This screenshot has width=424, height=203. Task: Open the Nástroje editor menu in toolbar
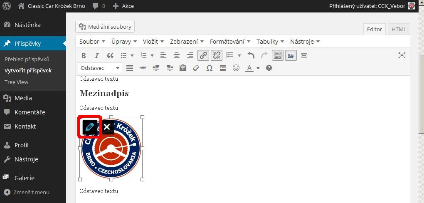(x=305, y=42)
